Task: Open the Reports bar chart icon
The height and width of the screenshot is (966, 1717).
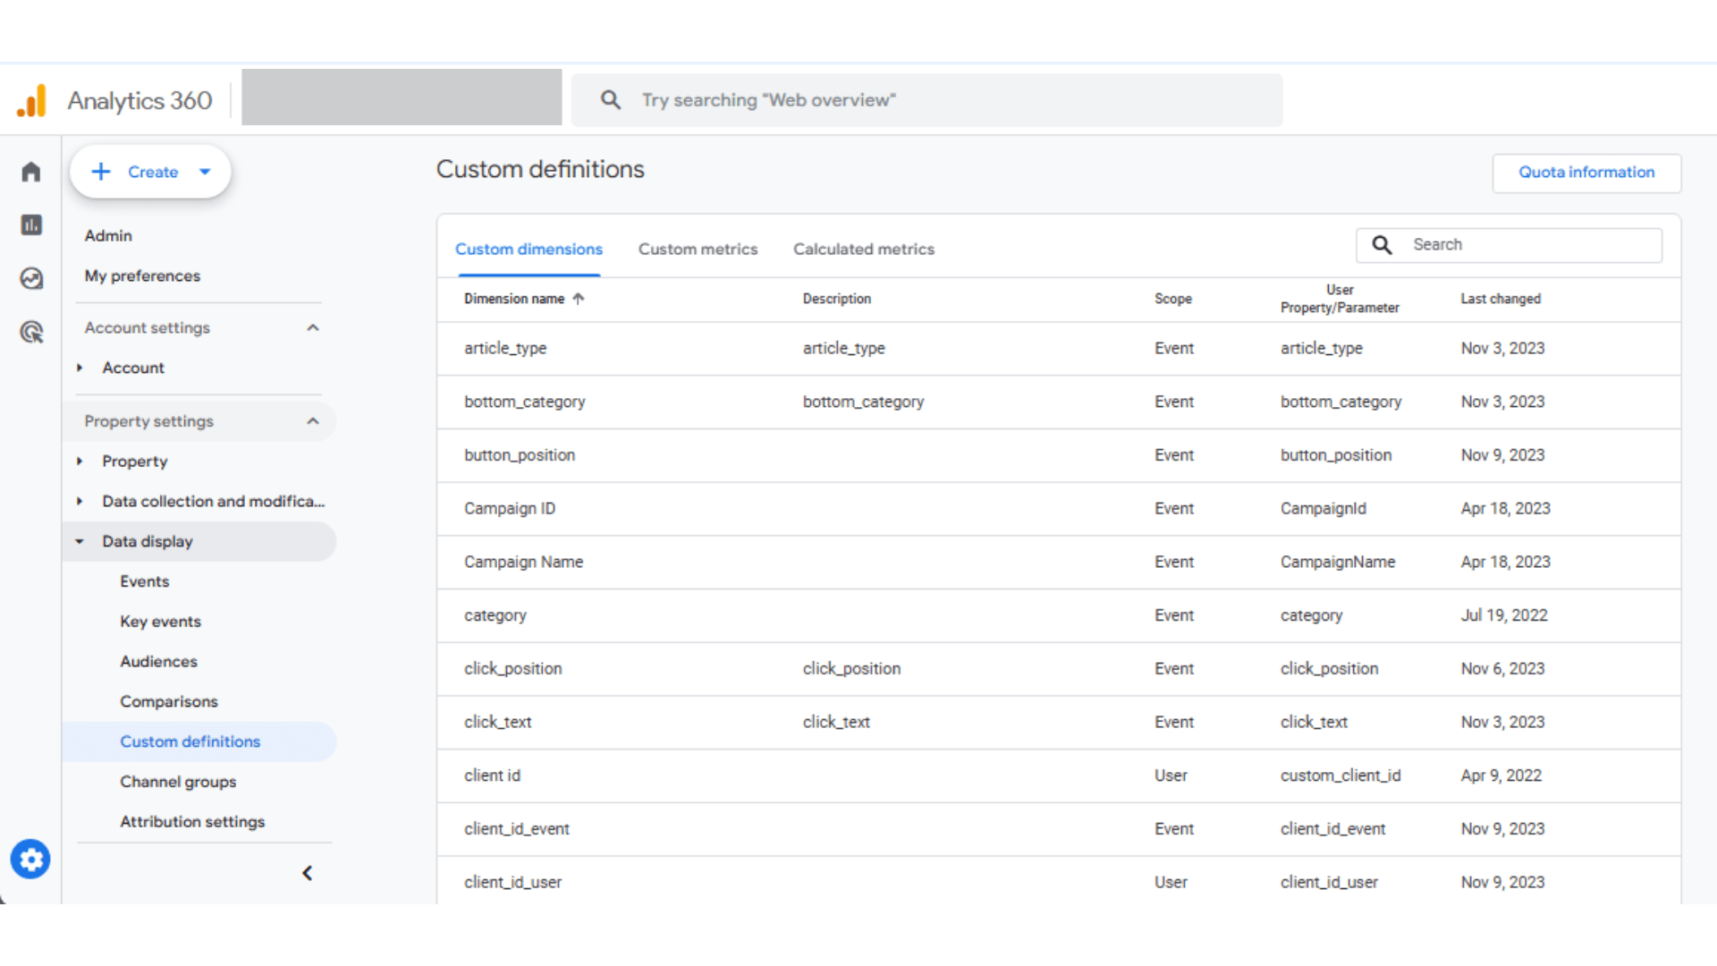Action: pyautogui.click(x=31, y=225)
